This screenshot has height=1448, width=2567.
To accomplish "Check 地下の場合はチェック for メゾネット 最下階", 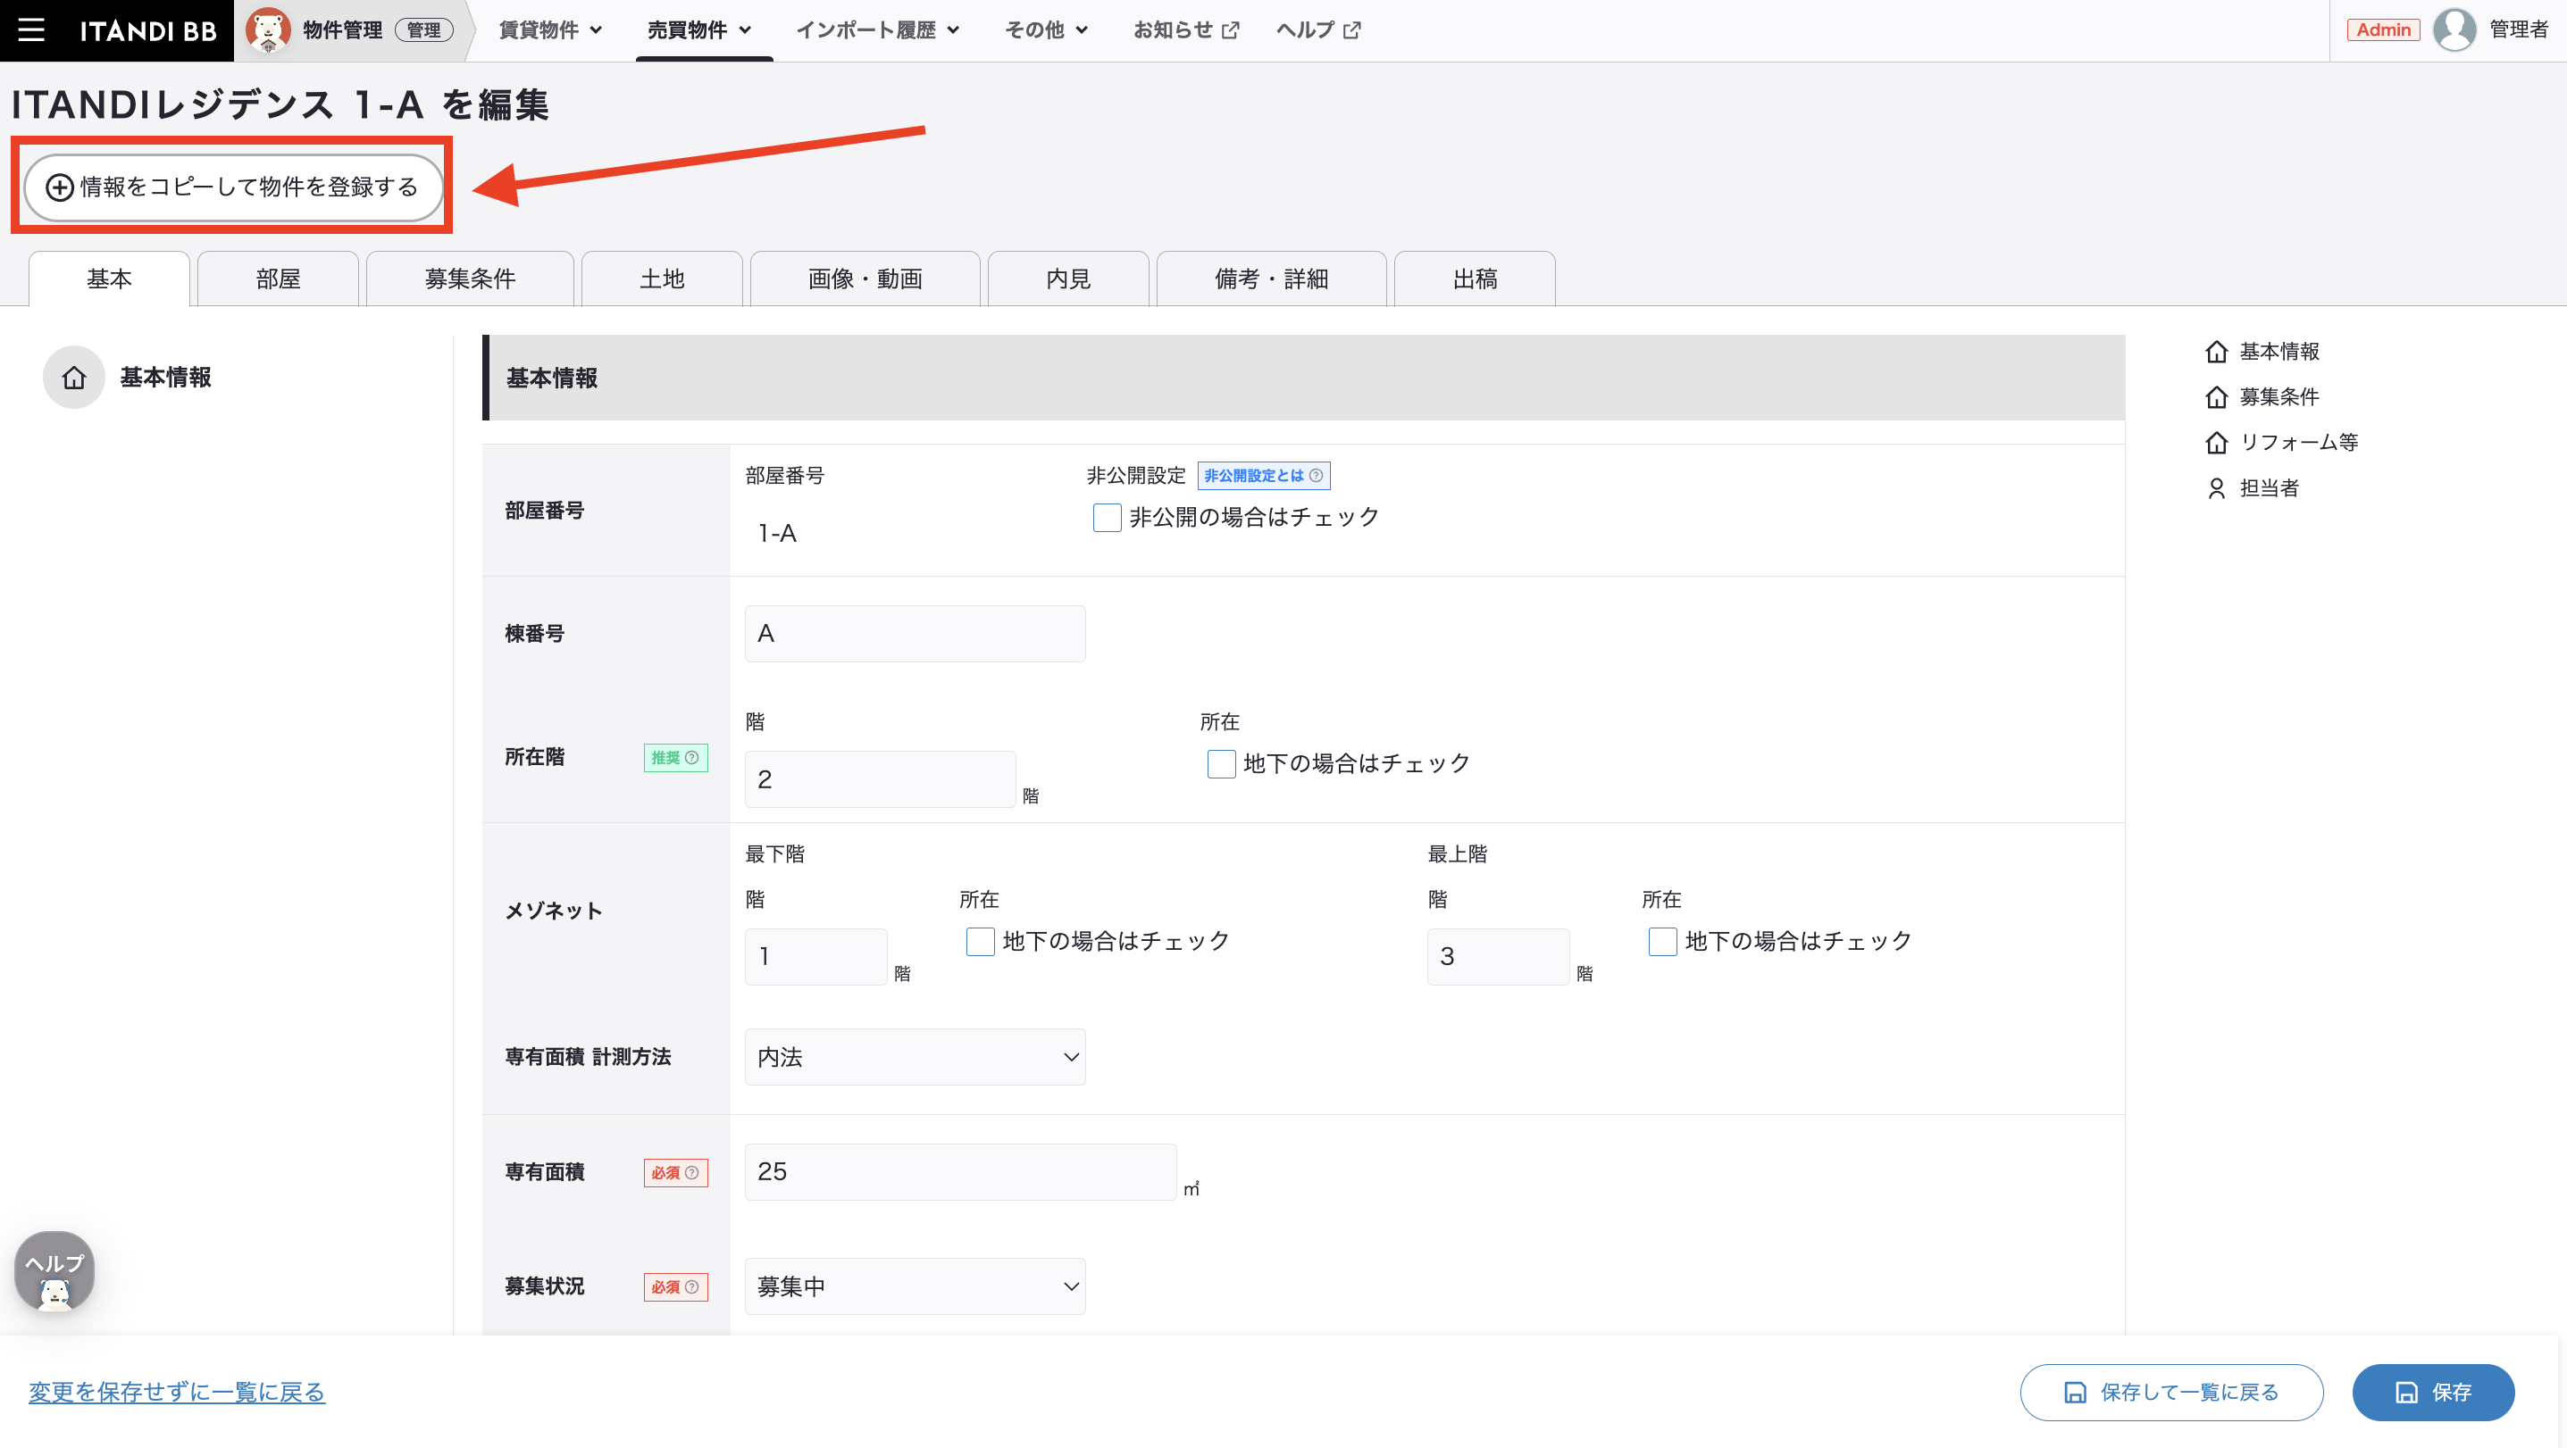I will tap(981, 942).
